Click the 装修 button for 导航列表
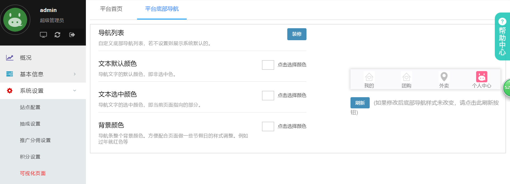Image resolution: width=510 pixels, height=184 pixels. click(x=297, y=34)
